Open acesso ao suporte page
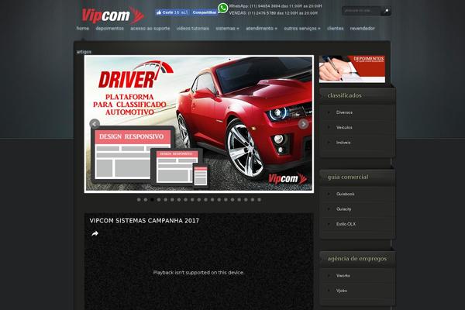Viewport: 465px width, 310px height. [150, 28]
